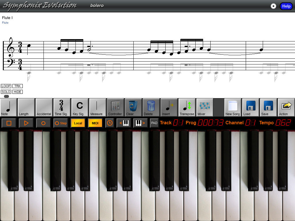This screenshot has width=295, height=221.
Task: Click the Flute I track name
Action: click(7, 18)
